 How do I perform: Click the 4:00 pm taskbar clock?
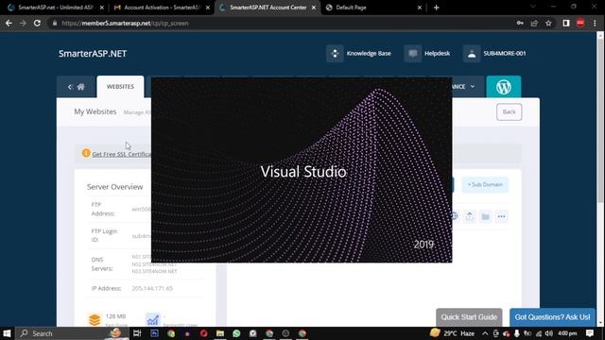(x=567, y=333)
